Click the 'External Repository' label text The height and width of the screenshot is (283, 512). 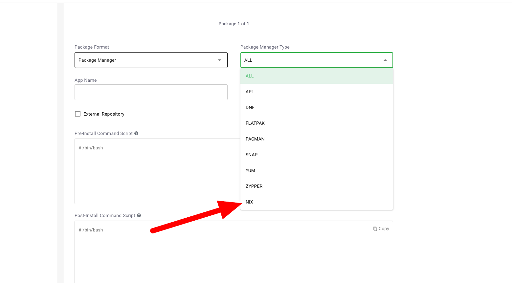(104, 114)
